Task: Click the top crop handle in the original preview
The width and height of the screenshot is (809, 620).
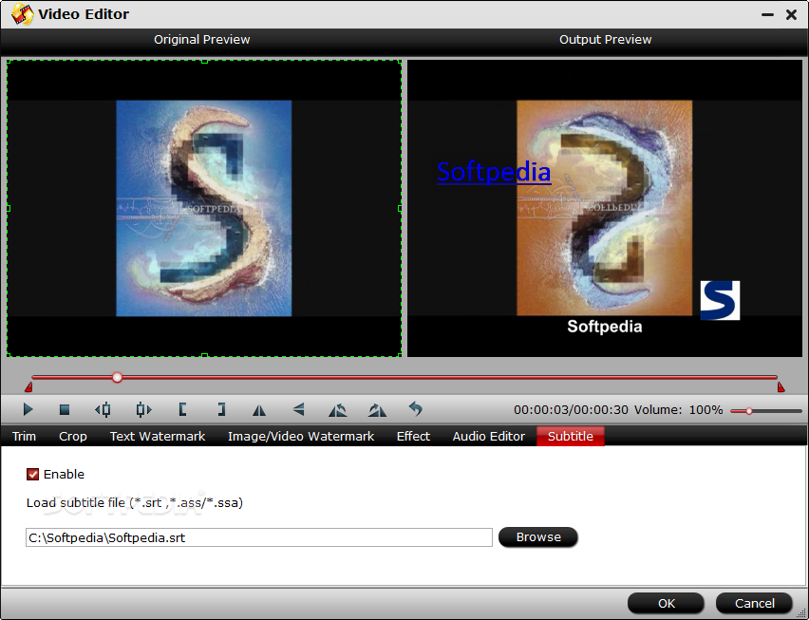Action: coord(204,62)
